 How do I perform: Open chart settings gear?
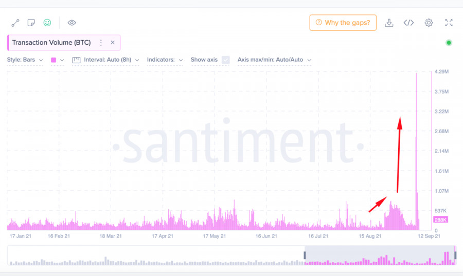pyautogui.click(x=429, y=23)
